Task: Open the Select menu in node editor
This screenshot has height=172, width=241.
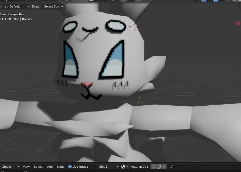Action: tap(38, 167)
